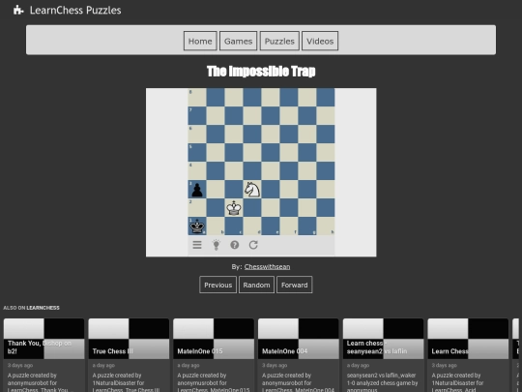Open the 'MateInOne 015' card

click(x=214, y=355)
